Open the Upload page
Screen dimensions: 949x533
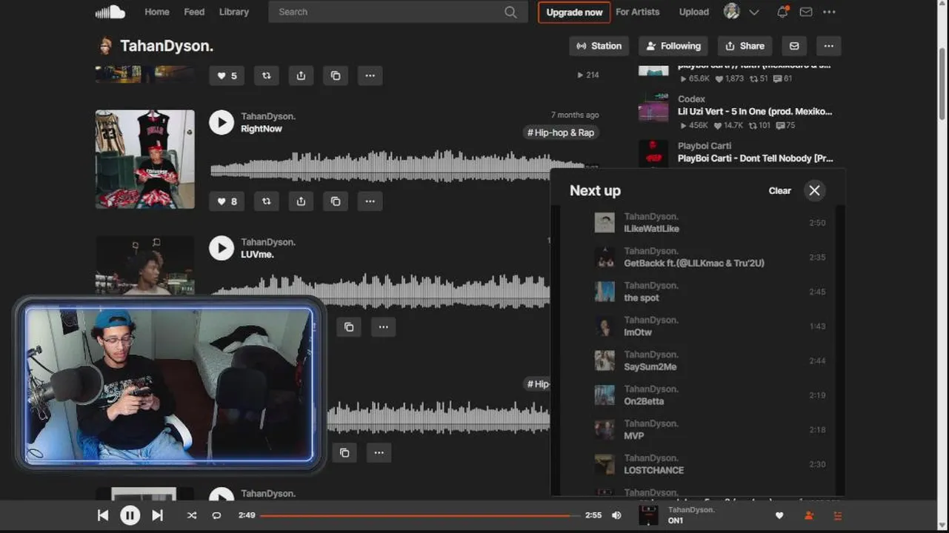click(694, 12)
